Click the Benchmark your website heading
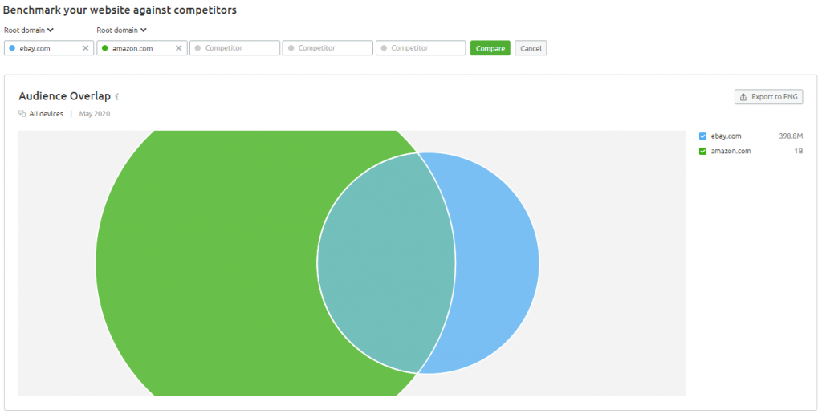This screenshot has width=822, height=414. [120, 10]
